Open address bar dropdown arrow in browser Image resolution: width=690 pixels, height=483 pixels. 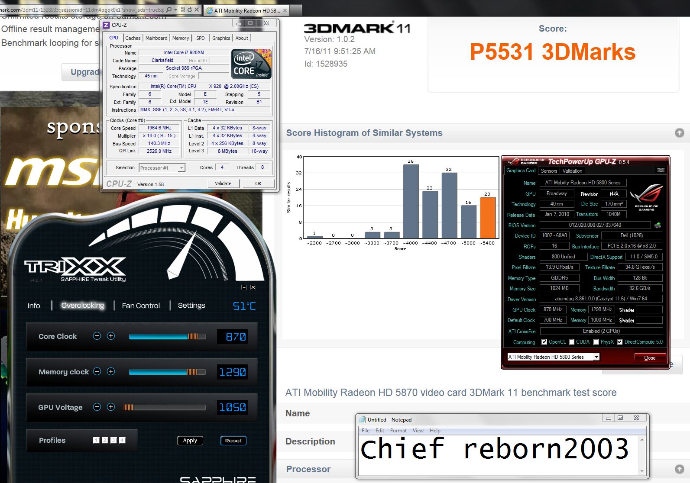coord(175,9)
